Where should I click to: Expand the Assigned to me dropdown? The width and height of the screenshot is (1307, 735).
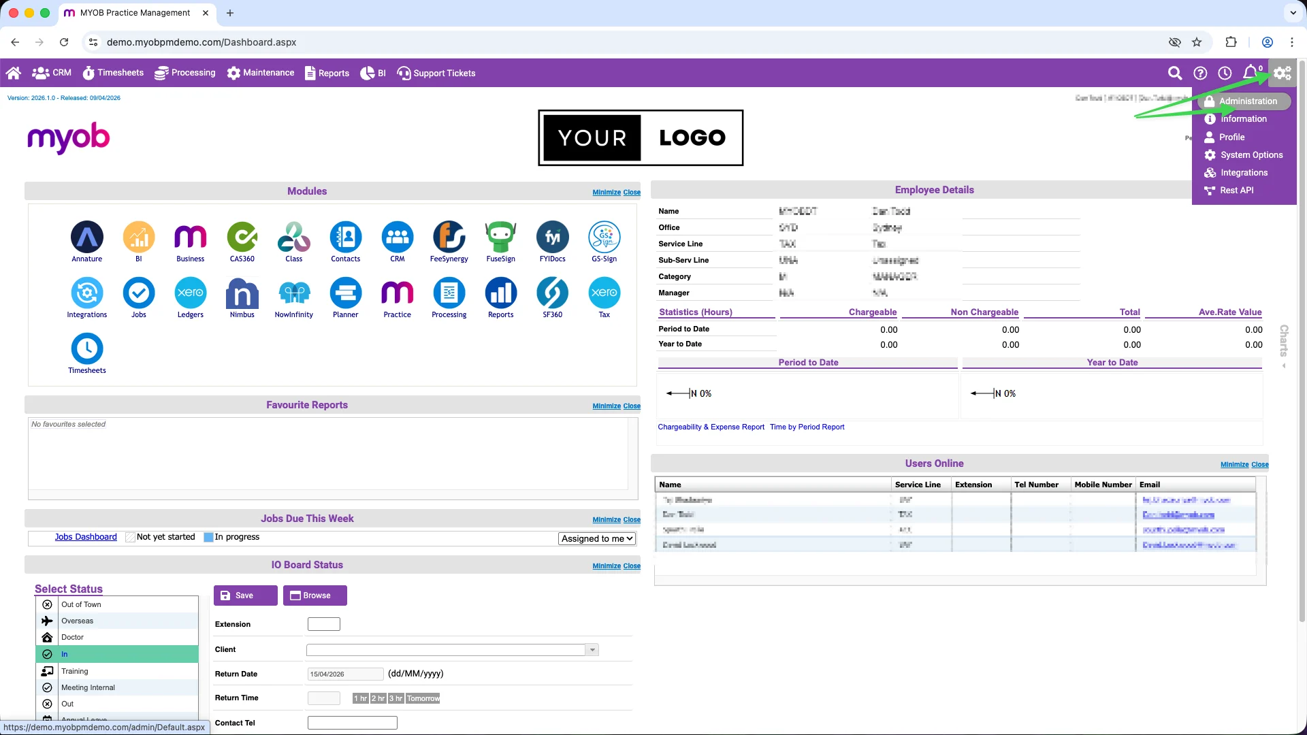(x=597, y=538)
